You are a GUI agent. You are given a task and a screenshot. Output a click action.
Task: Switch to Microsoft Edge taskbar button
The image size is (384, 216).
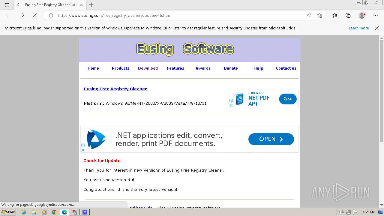(x=64, y=212)
